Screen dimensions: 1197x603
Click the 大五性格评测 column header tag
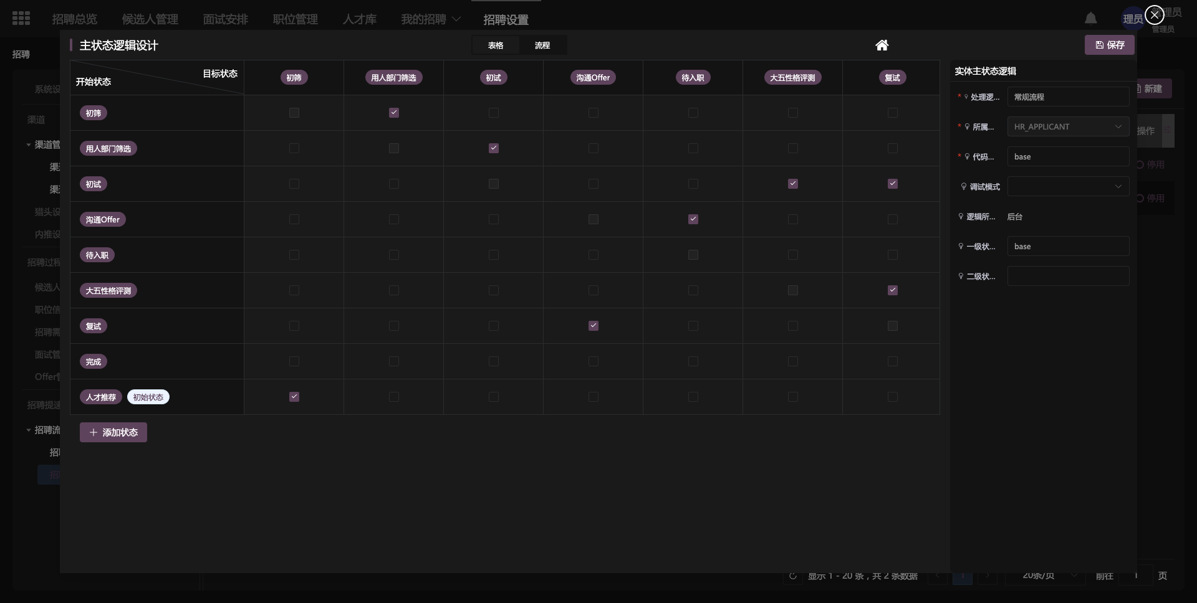click(x=792, y=78)
